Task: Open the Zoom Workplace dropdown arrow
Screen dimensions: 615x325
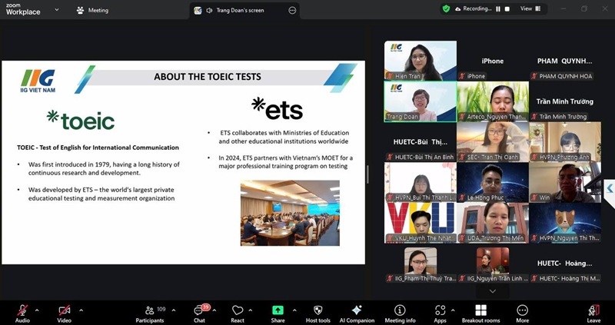Action: tap(56, 9)
